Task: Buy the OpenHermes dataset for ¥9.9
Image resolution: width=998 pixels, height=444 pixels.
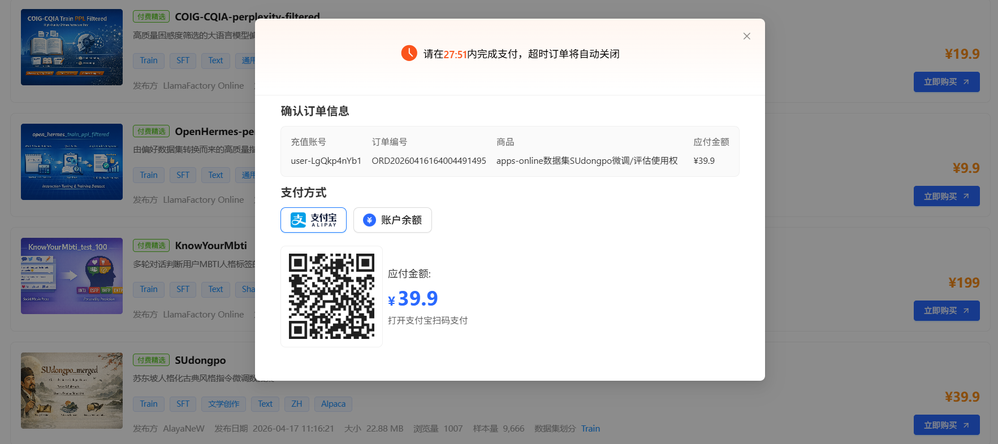Action: click(x=946, y=196)
